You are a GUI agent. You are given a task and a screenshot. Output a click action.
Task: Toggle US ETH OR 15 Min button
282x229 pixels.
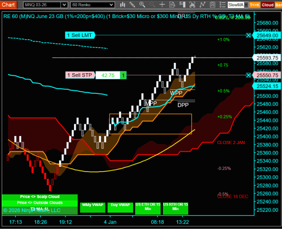(148, 208)
